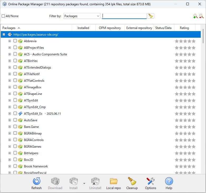Expand the ATSynEdit_Ex tree node
The height and width of the screenshot is (193, 206).
pyautogui.click(x=9, y=113)
